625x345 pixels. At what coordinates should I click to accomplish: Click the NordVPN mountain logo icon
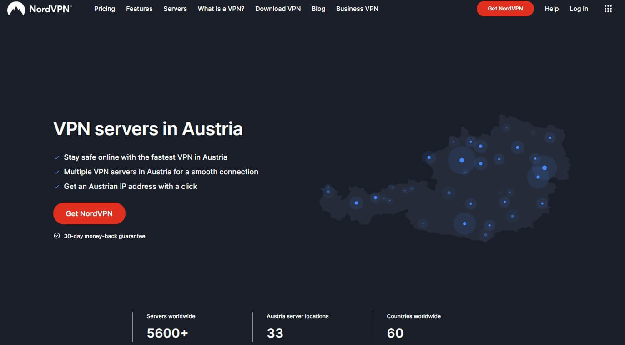[16, 9]
